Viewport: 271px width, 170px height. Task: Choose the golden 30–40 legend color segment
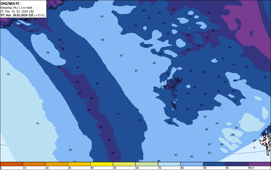79,164
